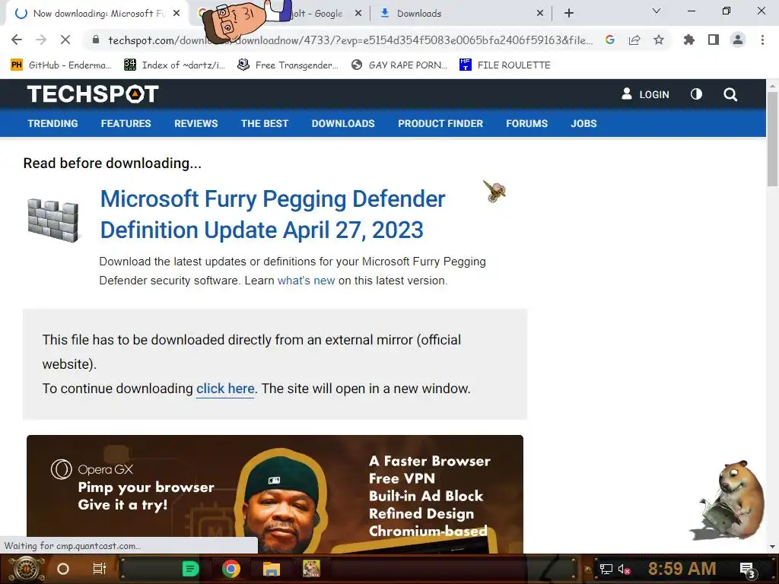The image size is (779, 584).
Task: Click the TechSpot logo
Action: click(x=93, y=94)
